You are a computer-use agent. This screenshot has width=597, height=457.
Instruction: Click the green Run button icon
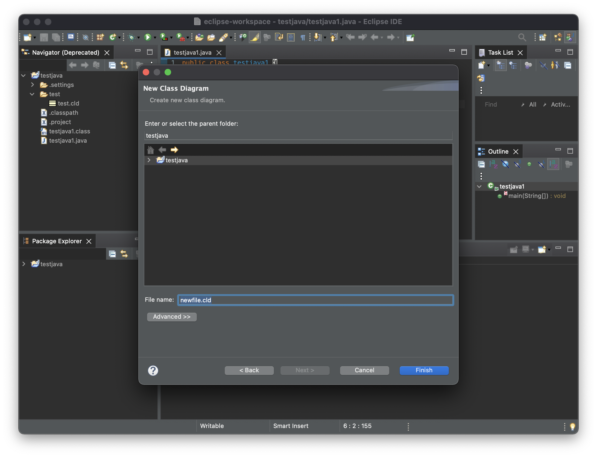(148, 37)
